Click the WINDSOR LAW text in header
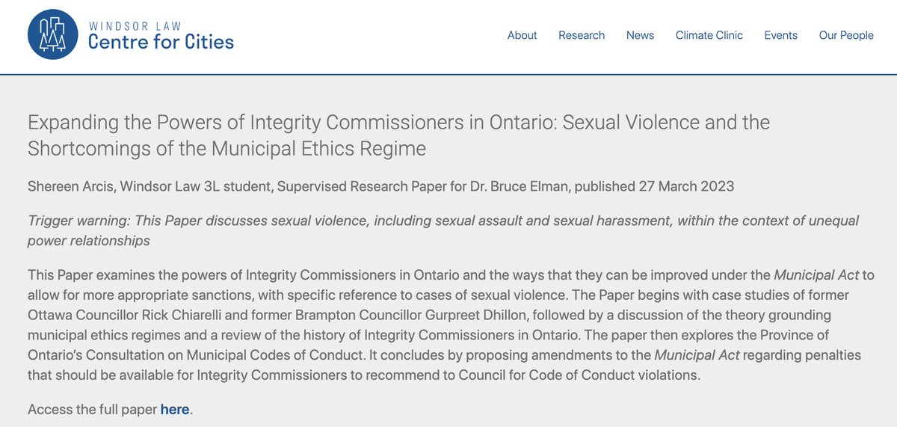This screenshot has width=897, height=427. click(135, 25)
